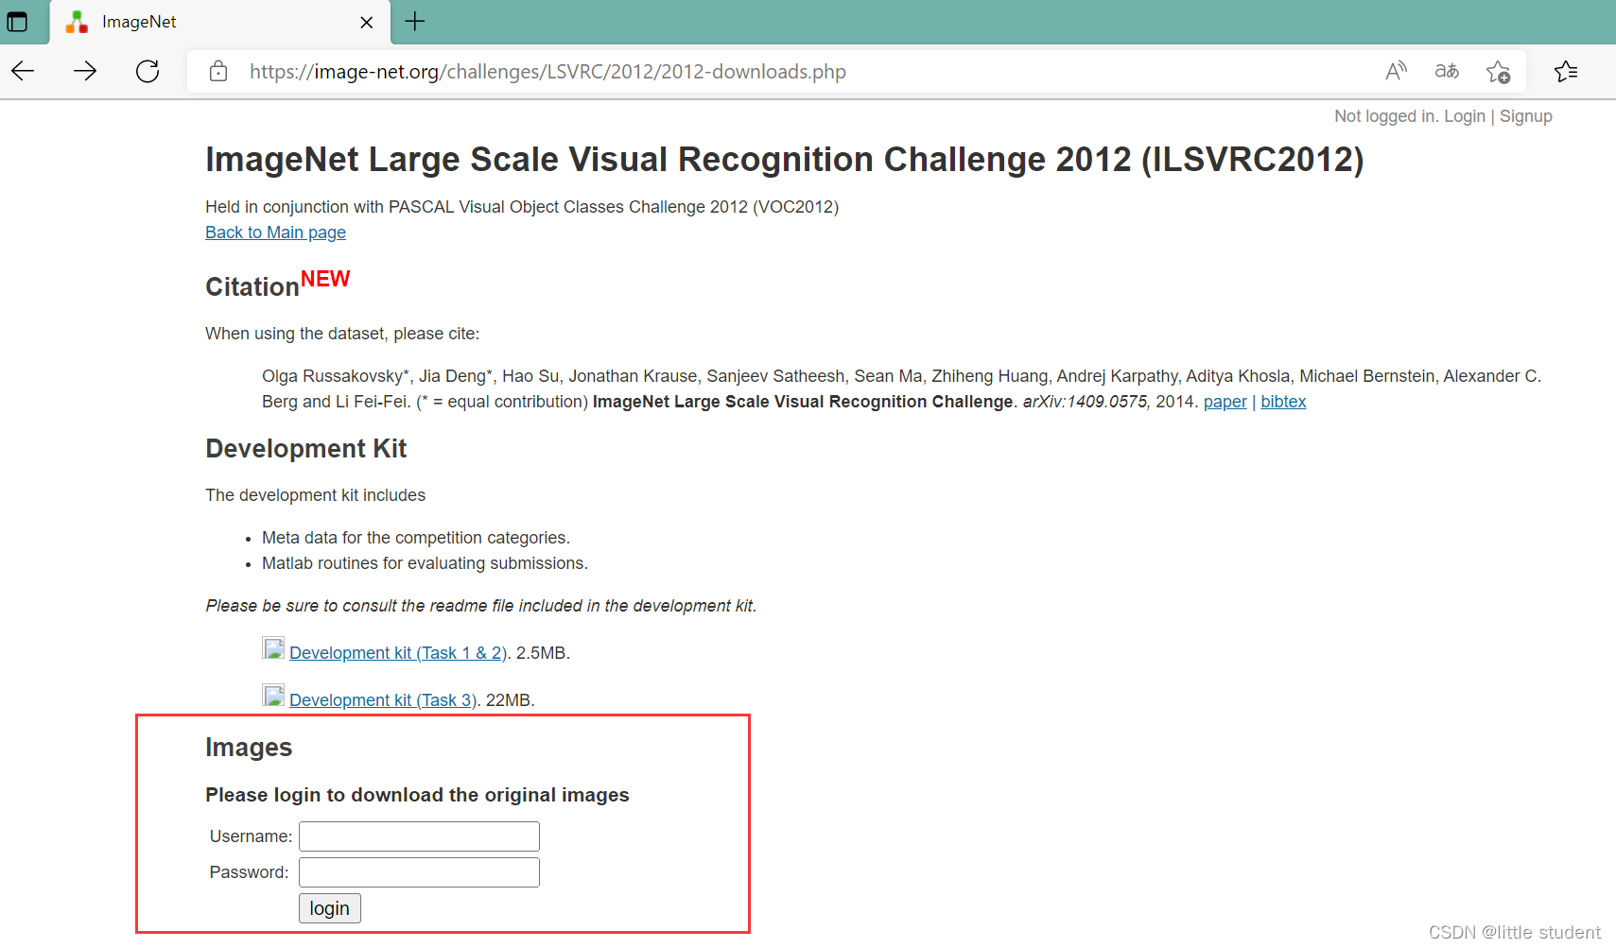This screenshot has width=1616, height=948.
Task: Open the tab actions menu icon
Action: click(17, 22)
